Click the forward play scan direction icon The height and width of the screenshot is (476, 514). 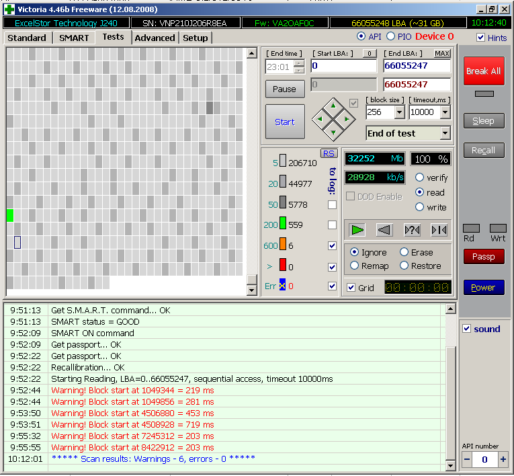(358, 230)
